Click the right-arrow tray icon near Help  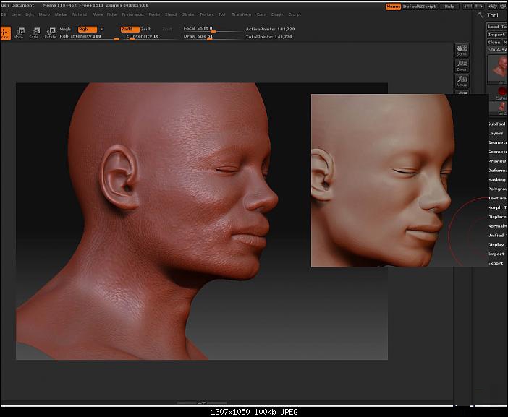479,7
